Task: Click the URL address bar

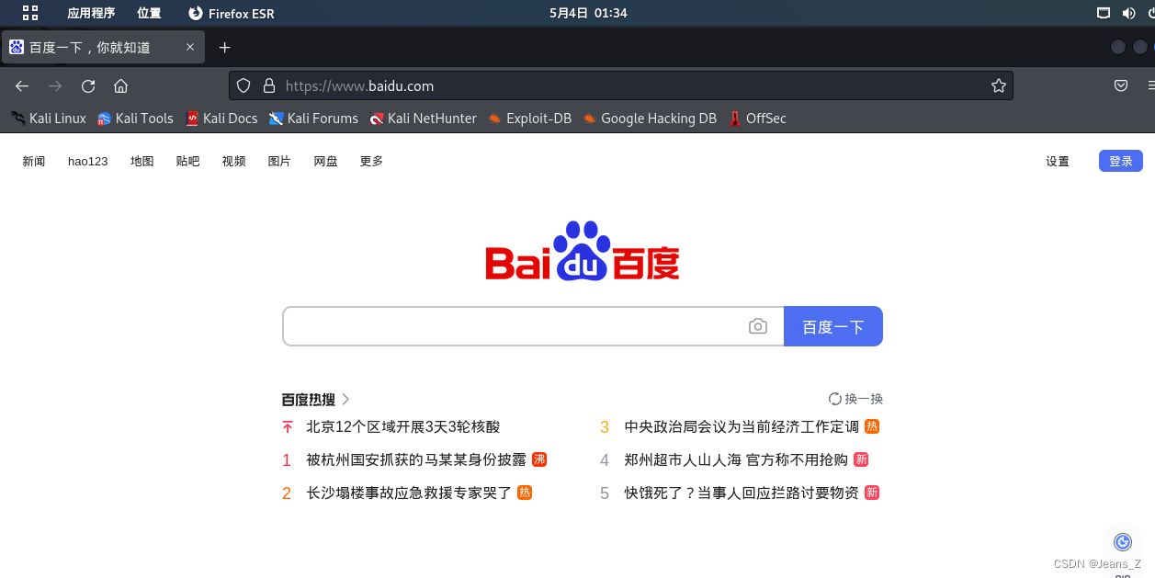Action: 621,85
